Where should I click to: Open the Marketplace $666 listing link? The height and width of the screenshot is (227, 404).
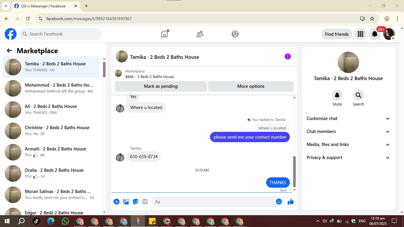point(149,77)
